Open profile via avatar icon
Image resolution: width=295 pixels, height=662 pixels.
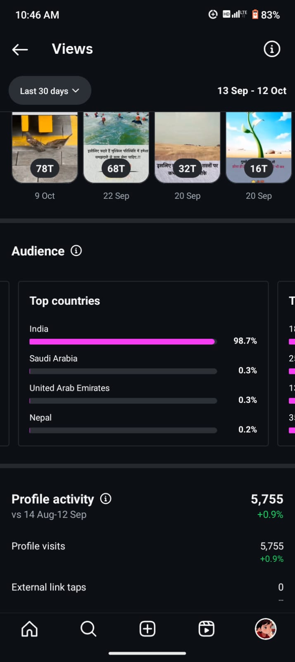tap(265, 629)
